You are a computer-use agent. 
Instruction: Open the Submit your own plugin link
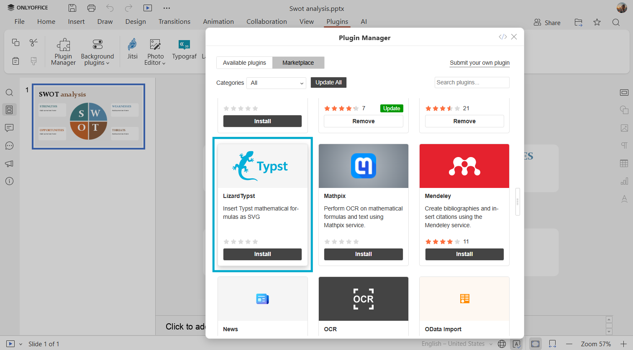[x=479, y=62]
